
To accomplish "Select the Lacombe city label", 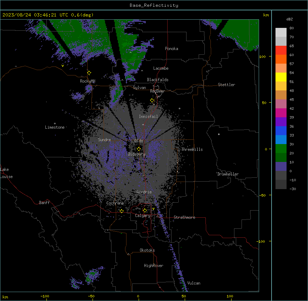I will [161, 68].
